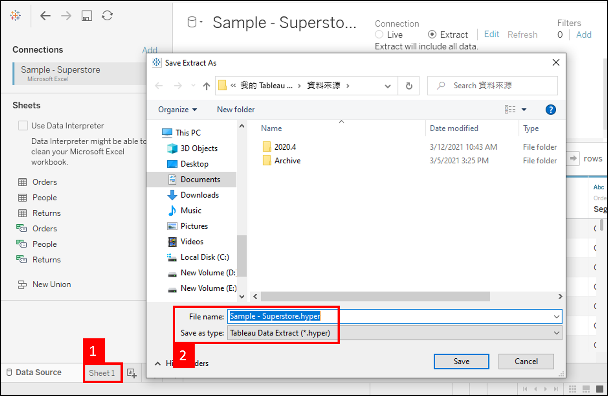
Task: Click the last-sheet navigation arrow in status bar
Action: (556, 389)
